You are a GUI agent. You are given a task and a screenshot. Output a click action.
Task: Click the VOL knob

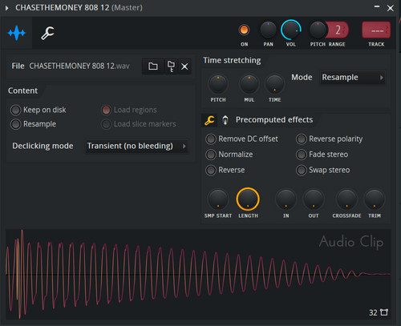pyautogui.click(x=291, y=30)
